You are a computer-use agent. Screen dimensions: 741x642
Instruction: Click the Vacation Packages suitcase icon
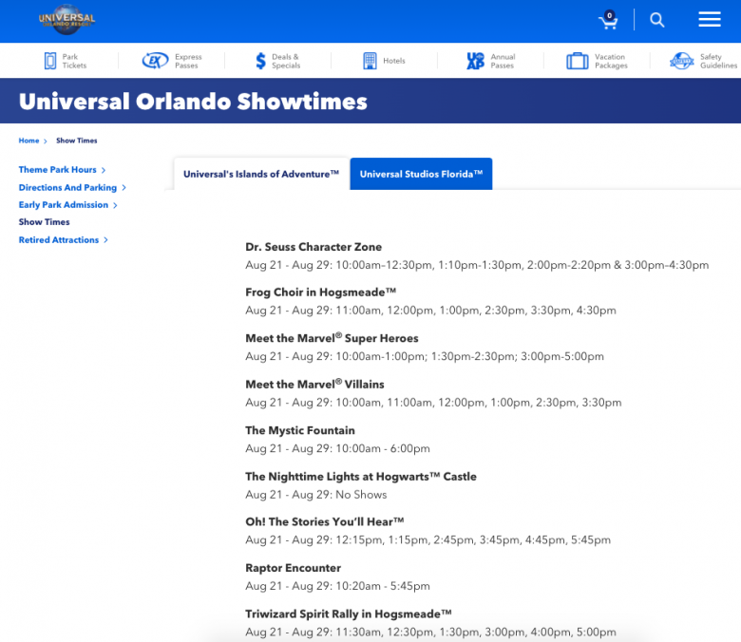[x=577, y=61]
